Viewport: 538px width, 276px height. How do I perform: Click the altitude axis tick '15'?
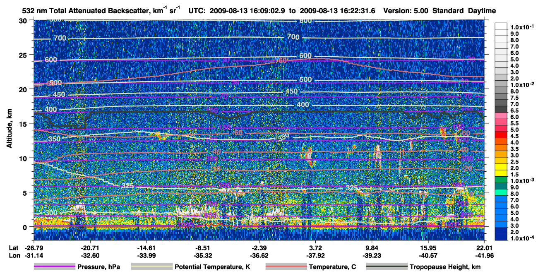pyautogui.click(x=24, y=123)
